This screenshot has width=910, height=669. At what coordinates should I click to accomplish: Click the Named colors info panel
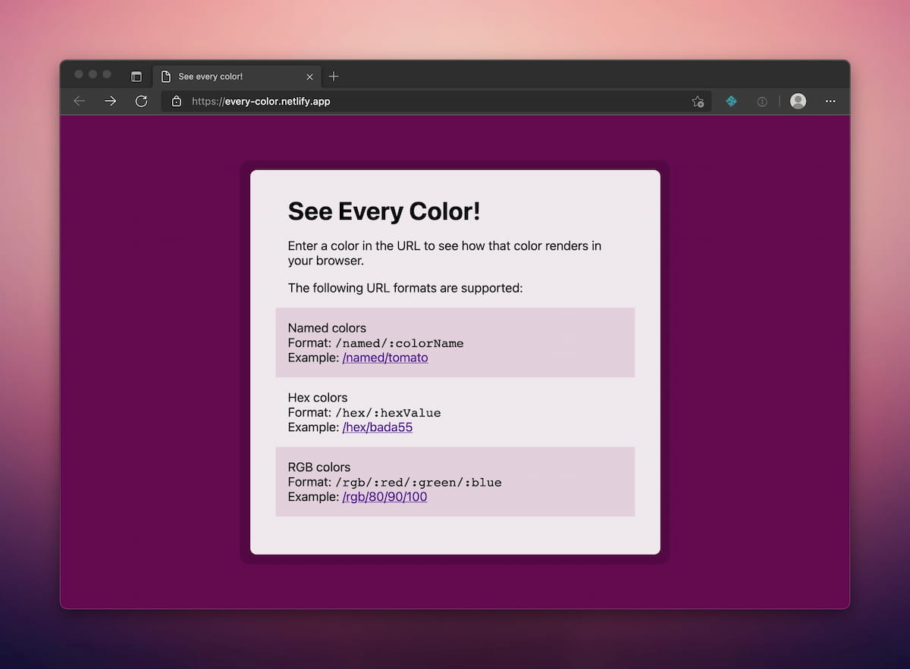pyautogui.click(x=455, y=342)
